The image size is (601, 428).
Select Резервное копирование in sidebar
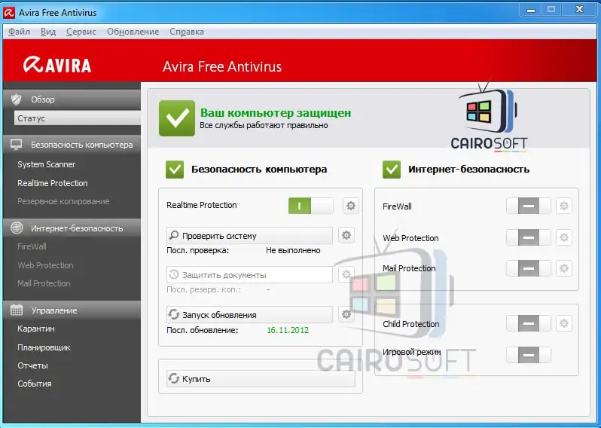point(63,201)
